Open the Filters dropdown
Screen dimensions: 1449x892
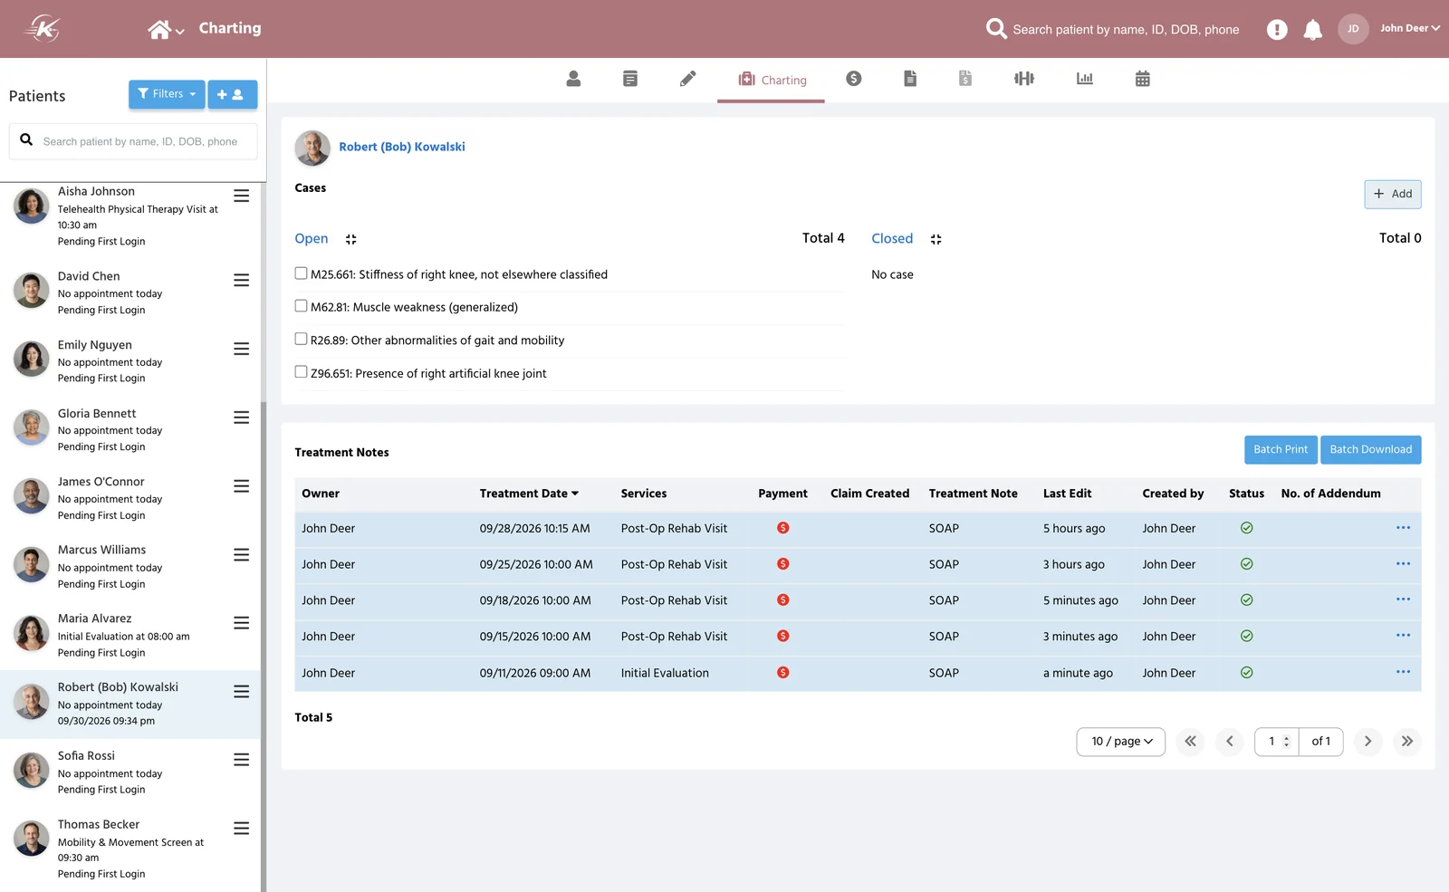[x=167, y=94]
